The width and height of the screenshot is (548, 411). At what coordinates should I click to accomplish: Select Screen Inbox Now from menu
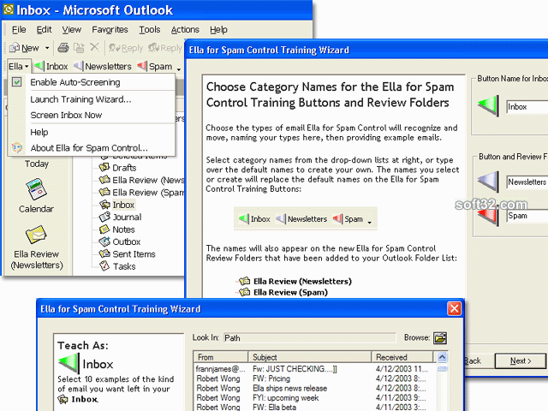(x=66, y=115)
